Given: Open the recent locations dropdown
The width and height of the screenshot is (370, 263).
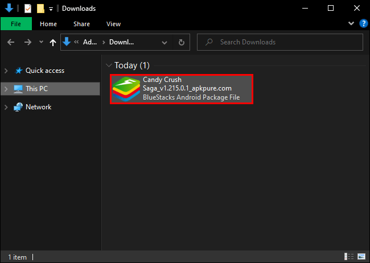Looking at the screenshot, I should (41, 42).
